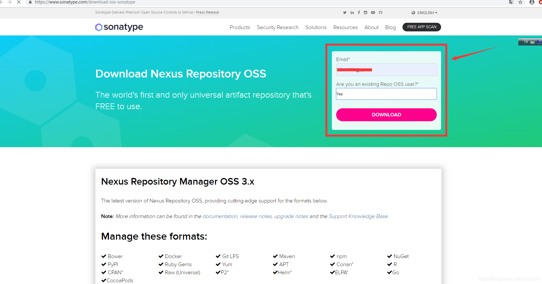
Task: Open Support Knowledge Base link
Action: 358,216
